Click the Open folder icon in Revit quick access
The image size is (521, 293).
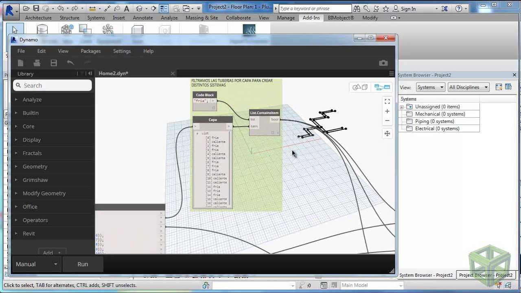point(26,9)
